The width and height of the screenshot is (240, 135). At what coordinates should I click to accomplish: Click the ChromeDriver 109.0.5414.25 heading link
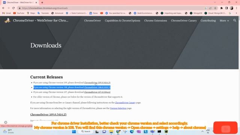point(48,114)
